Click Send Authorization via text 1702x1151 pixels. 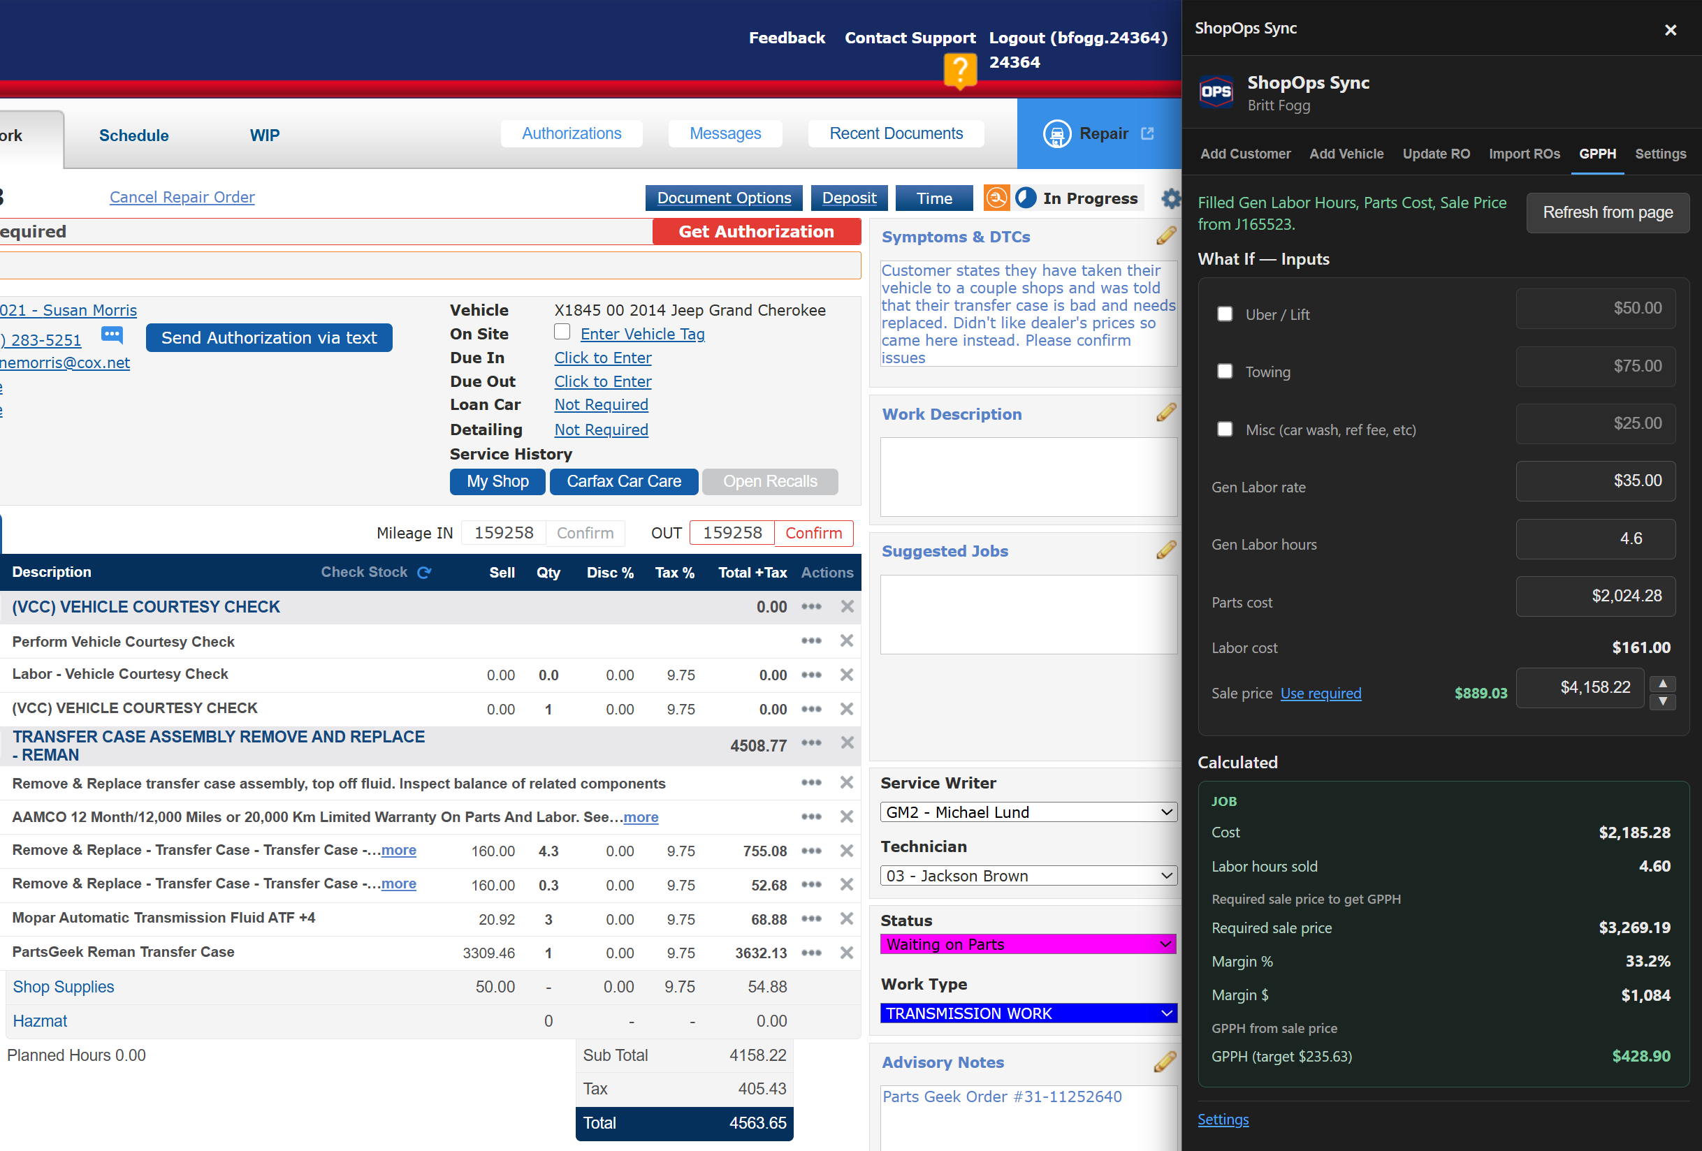point(269,337)
